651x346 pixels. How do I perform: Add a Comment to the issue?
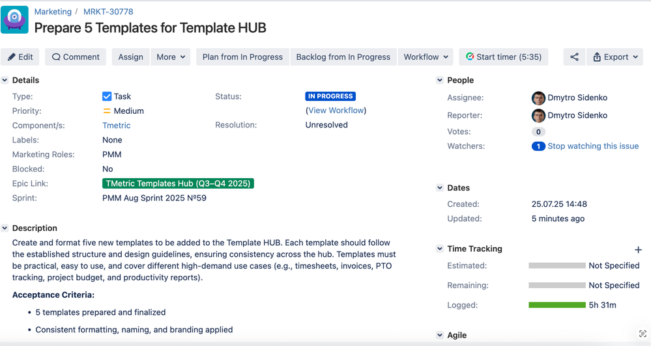coord(76,57)
